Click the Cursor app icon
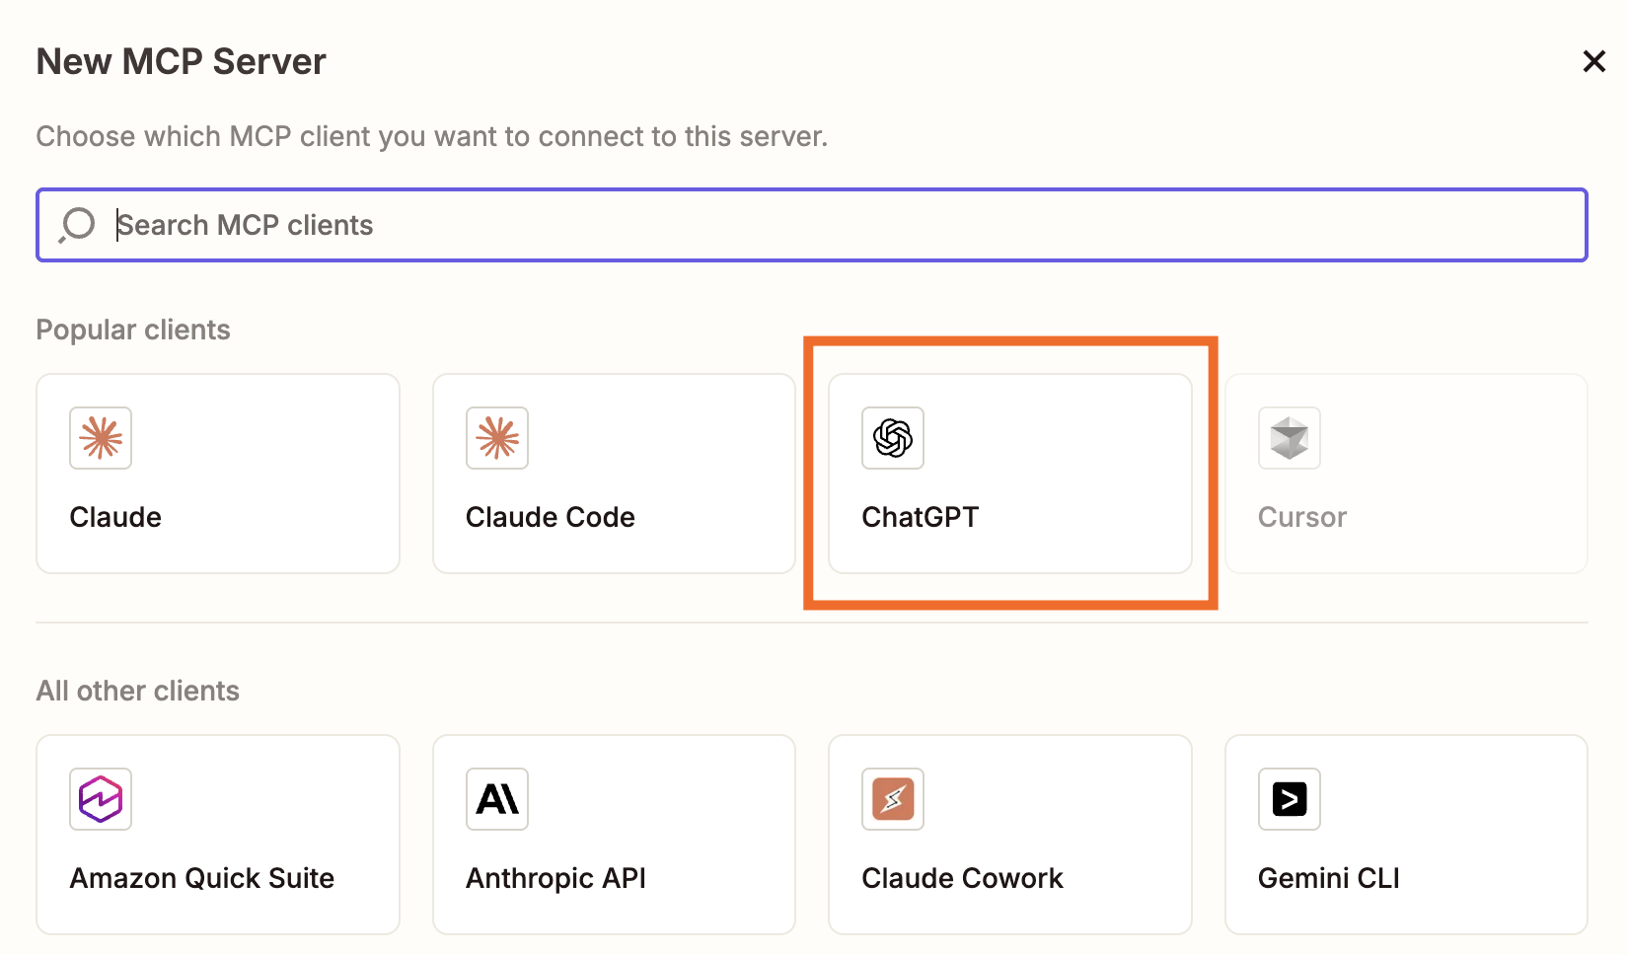 tap(1289, 438)
